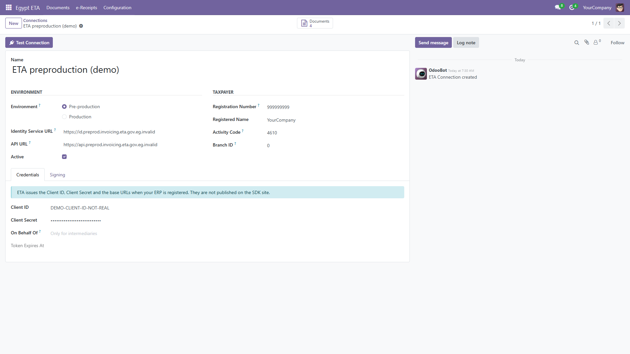Click the Egypt ETA app title
Image resolution: width=630 pixels, height=354 pixels.
(28, 8)
